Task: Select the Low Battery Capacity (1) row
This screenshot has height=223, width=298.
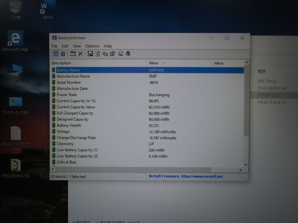Action: point(148,150)
